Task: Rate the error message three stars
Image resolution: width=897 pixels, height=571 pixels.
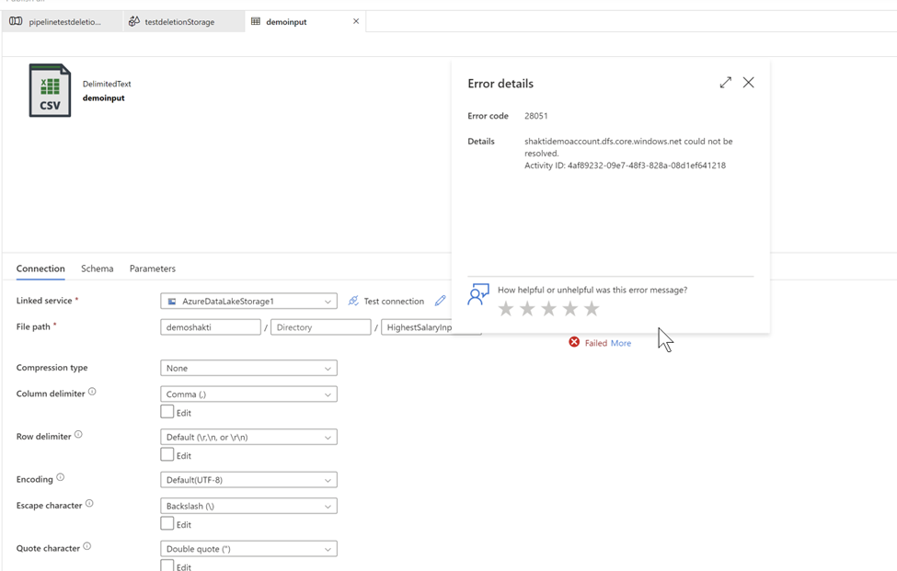Action: (547, 309)
